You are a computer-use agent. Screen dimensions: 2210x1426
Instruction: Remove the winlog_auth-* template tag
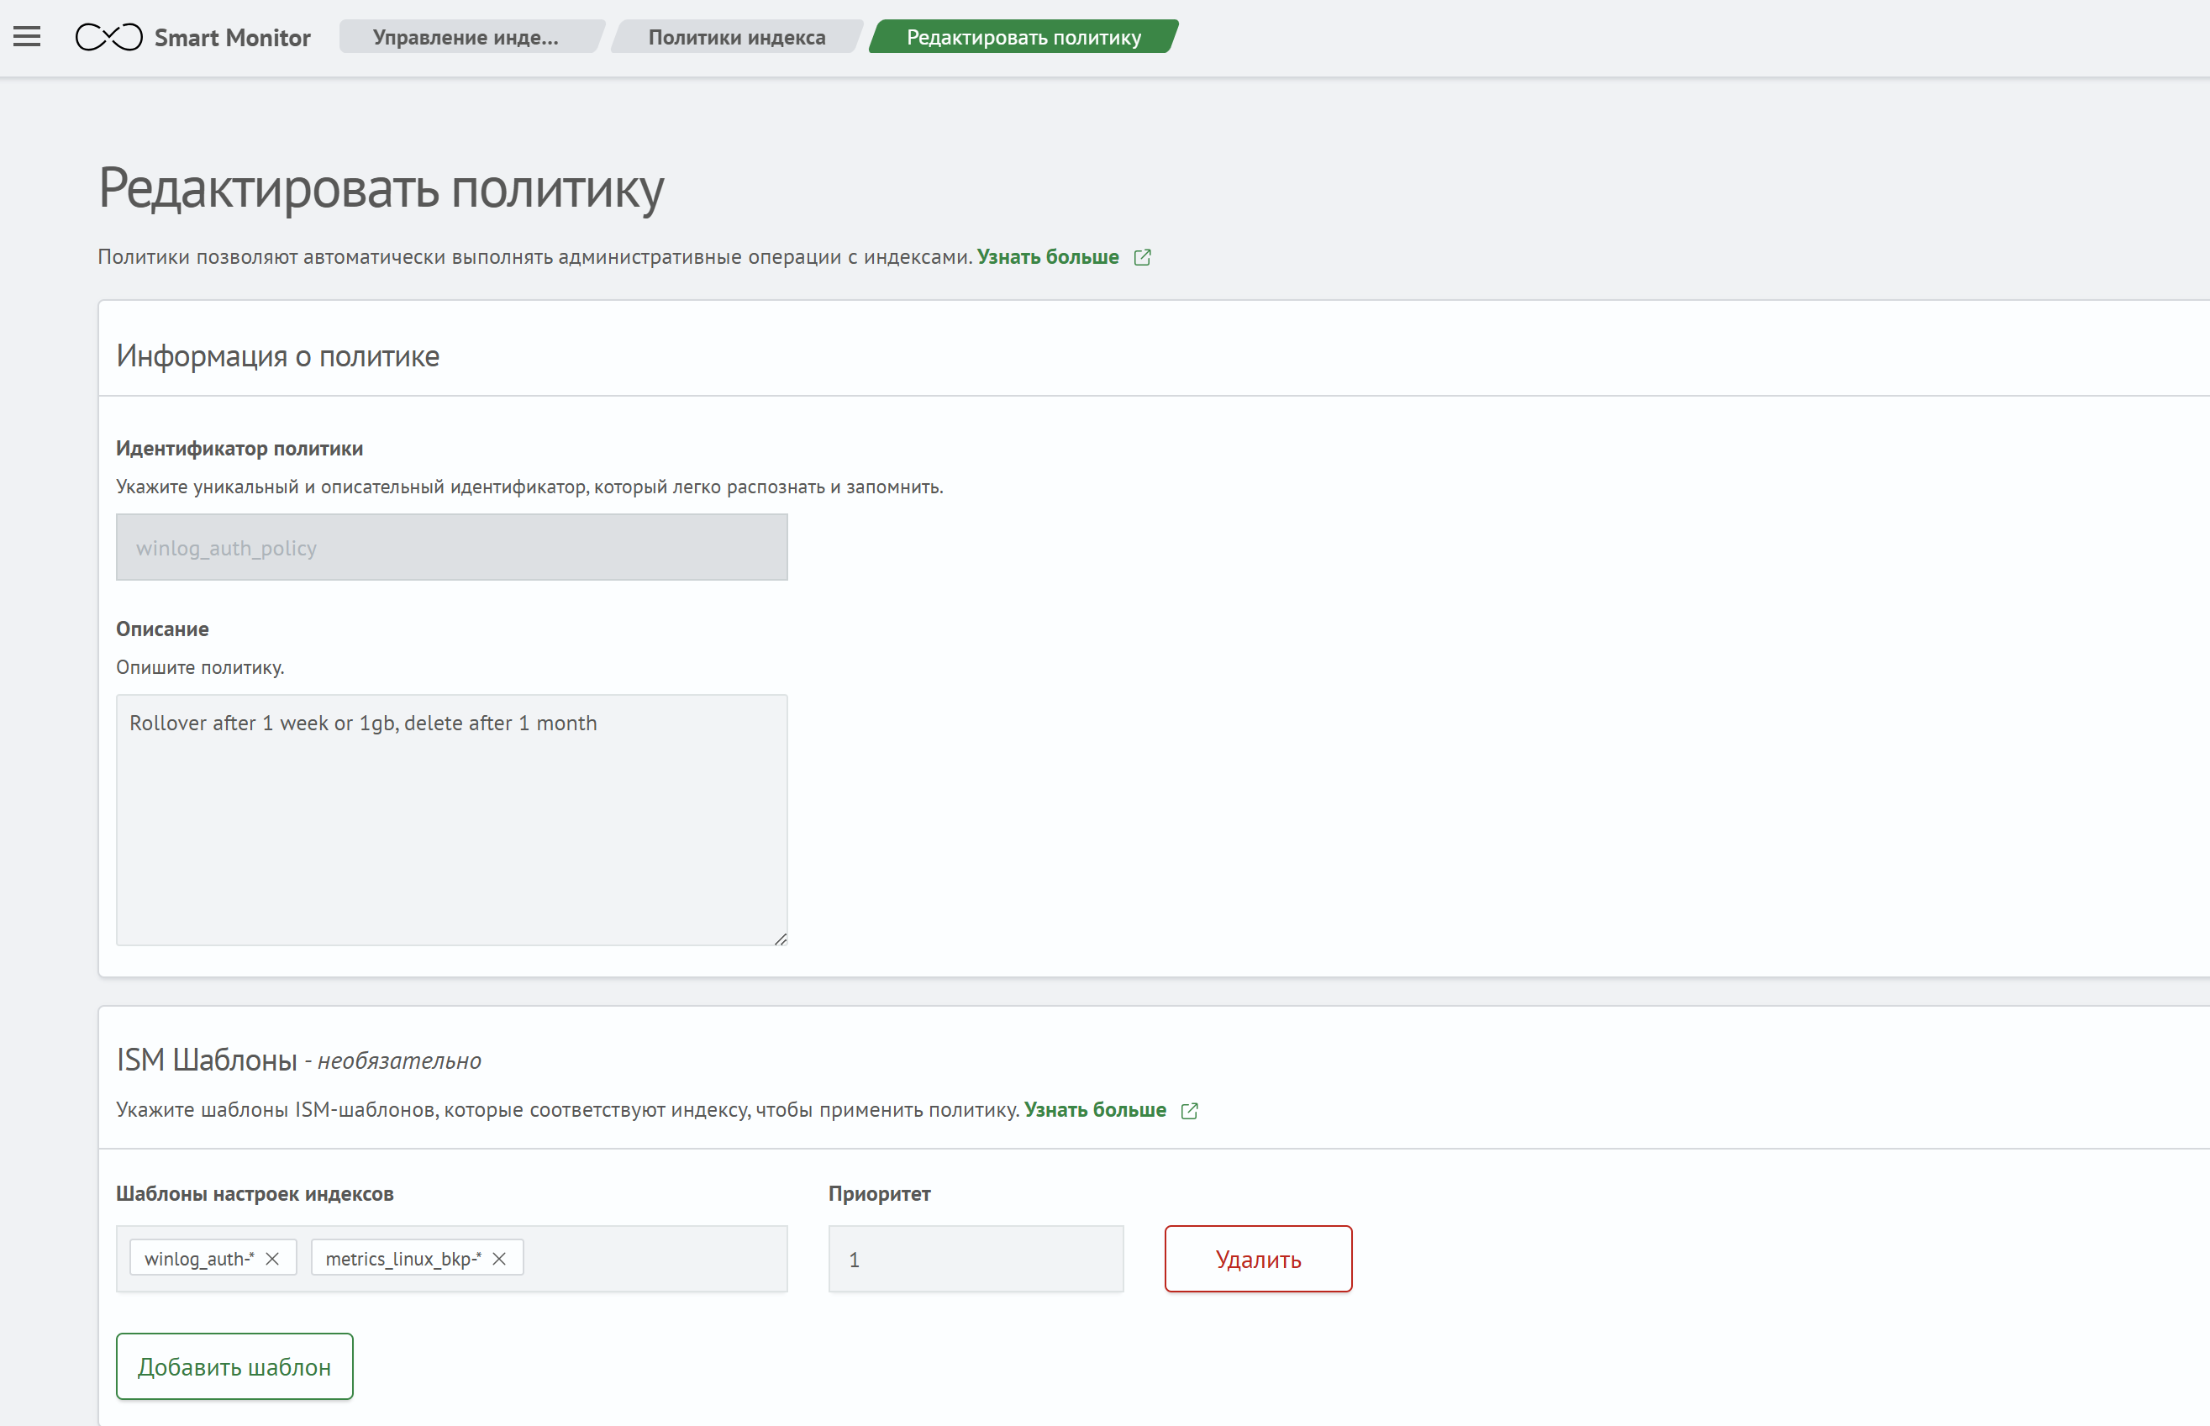point(272,1259)
